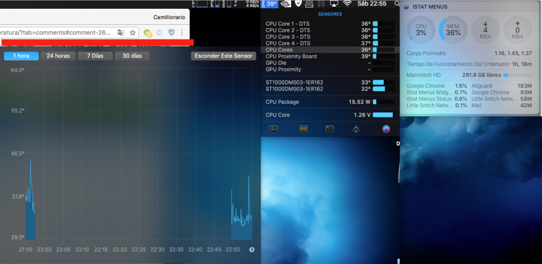Click the CPU Core voltage level bar
542x264 pixels.
tap(383, 115)
